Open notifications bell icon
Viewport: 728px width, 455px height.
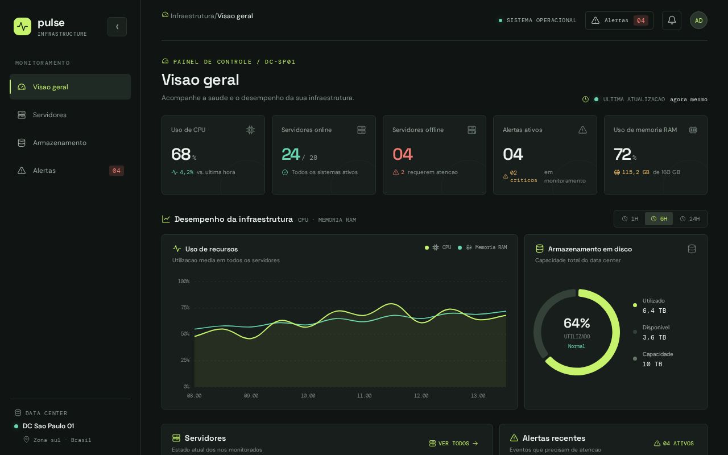672,20
